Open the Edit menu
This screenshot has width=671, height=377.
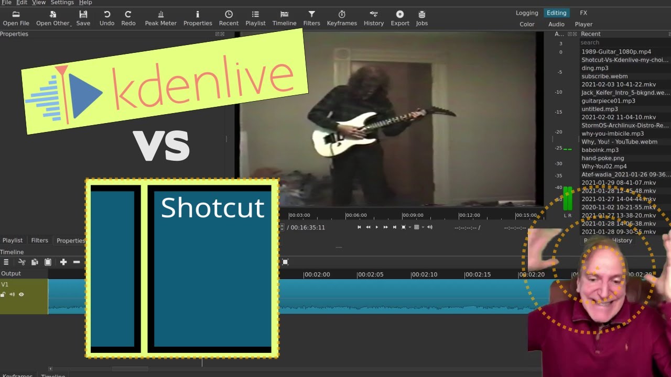(x=21, y=3)
